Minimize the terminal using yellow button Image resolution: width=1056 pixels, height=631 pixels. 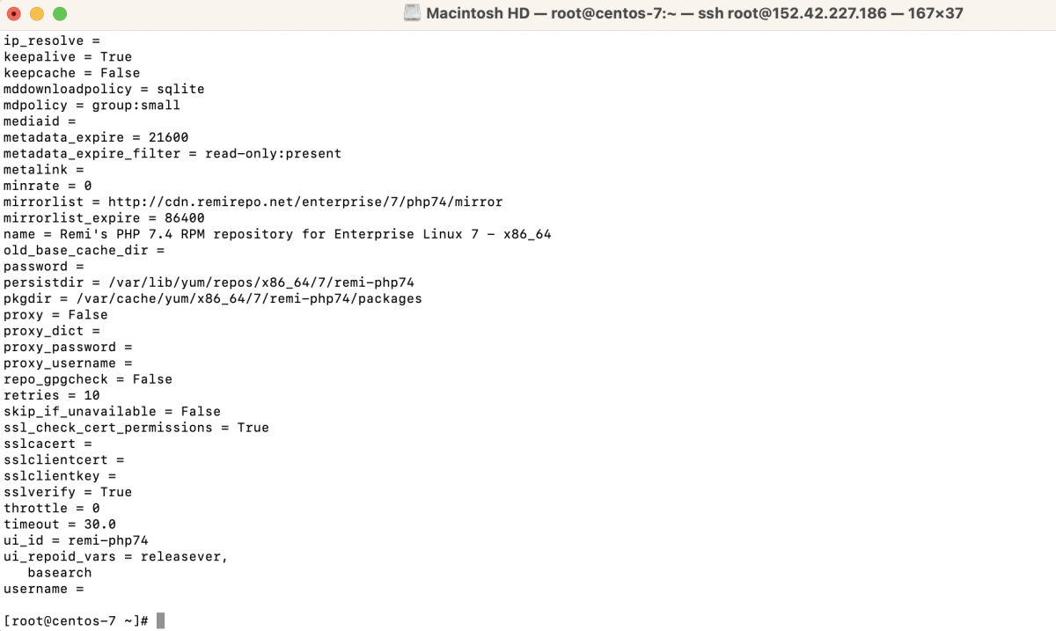(x=37, y=14)
